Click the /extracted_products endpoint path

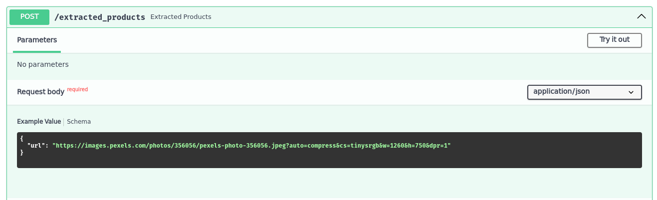pyautogui.click(x=99, y=17)
